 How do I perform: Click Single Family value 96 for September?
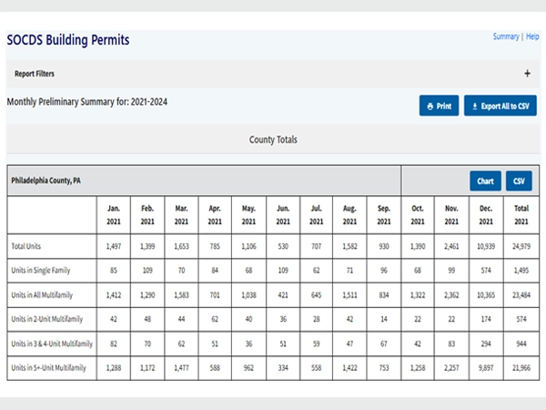point(384,271)
